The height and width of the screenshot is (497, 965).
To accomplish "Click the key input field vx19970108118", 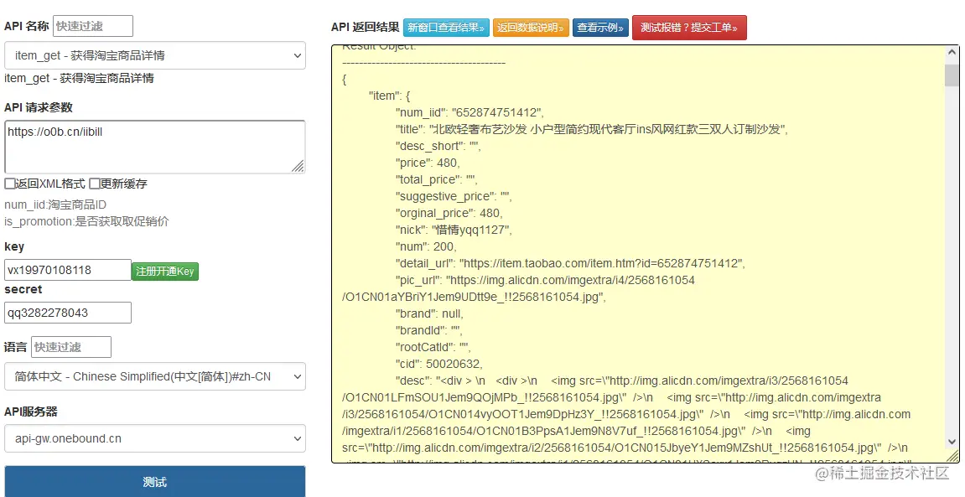I will pyautogui.click(x=68, y=270).
